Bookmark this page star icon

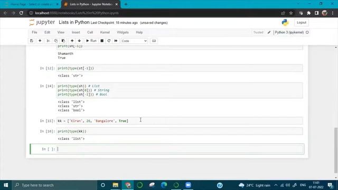pyautogui.click(x=291, y=13)
